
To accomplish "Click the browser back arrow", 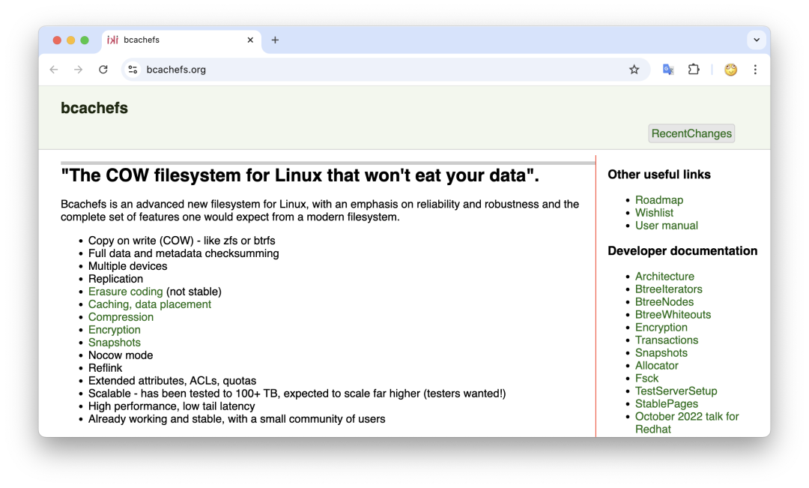I will point(54,70).
